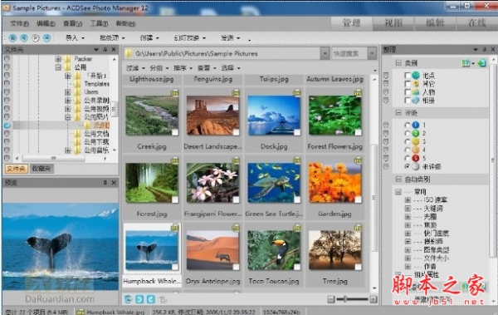Image resolution: width=498 pixels, height=315 pixels.
Task: Click the zoom-in icon beside thumbnail slider
Action: pos(373,299)
